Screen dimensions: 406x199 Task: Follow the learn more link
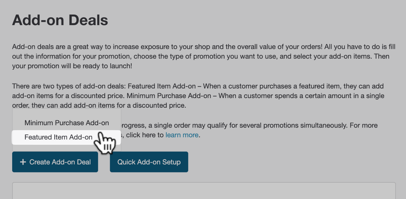[182, 135]
